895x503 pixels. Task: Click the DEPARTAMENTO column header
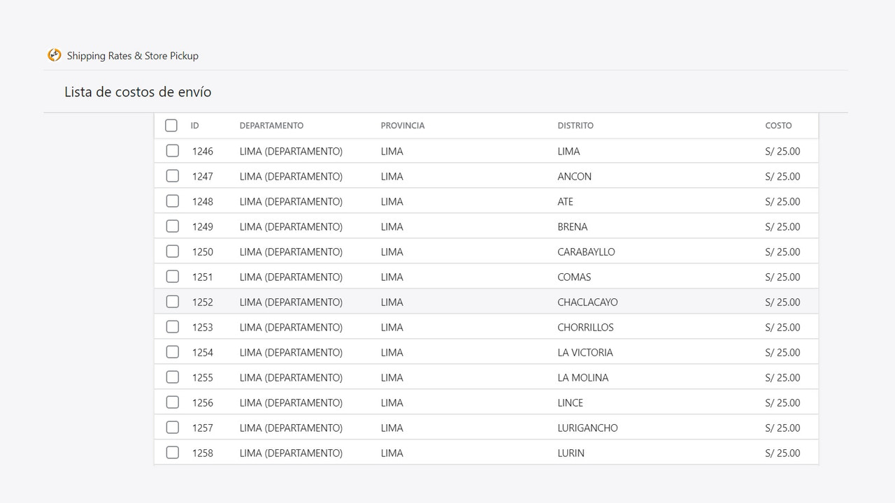point(271,126)
